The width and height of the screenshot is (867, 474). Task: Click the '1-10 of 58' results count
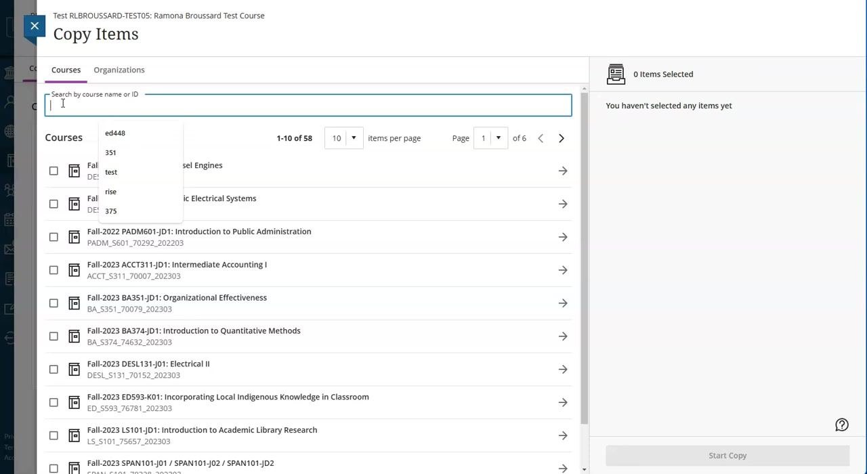(x=294, y=138)
